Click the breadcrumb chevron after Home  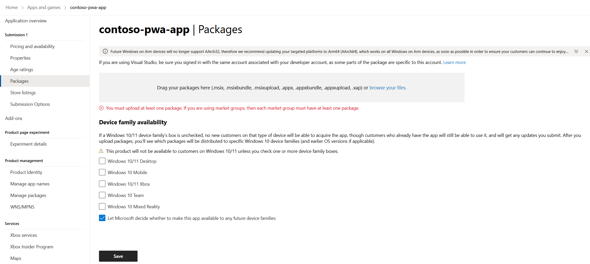23,8
